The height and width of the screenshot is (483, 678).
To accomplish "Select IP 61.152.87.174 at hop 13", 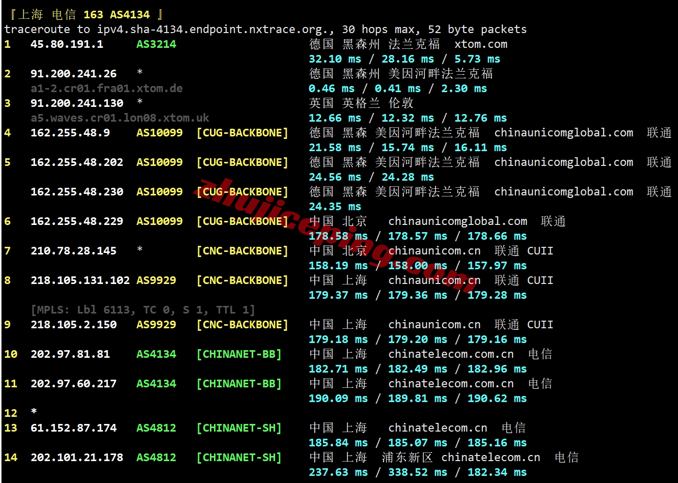I will (x=73, y=428).
